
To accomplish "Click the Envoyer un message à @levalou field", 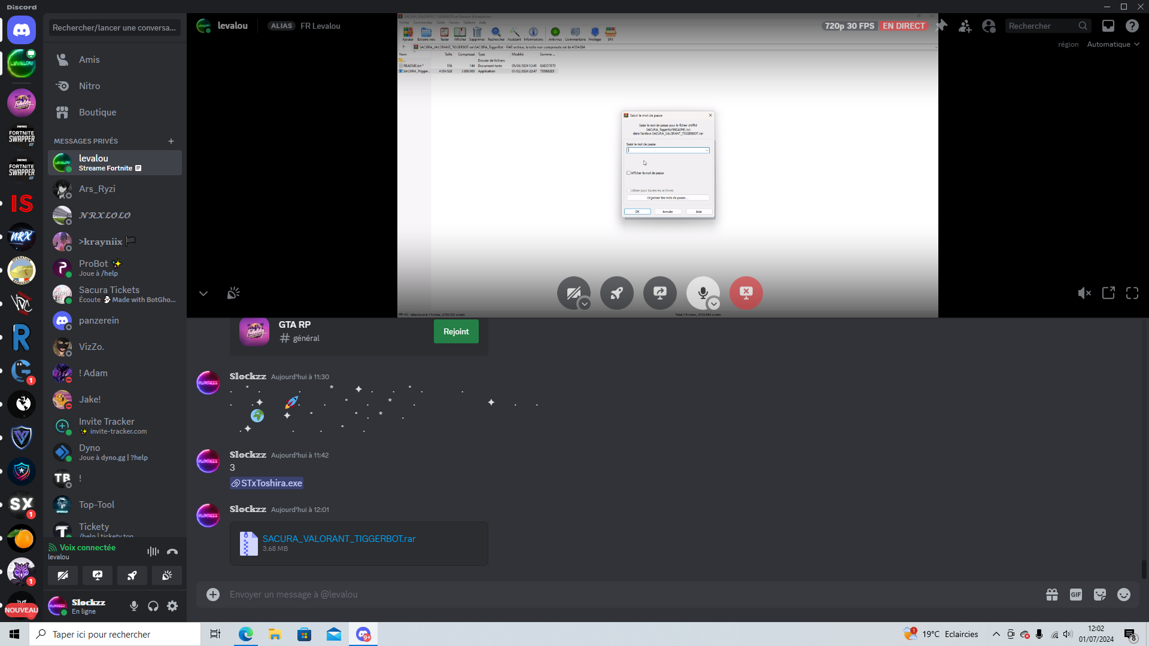I will 634,595.
